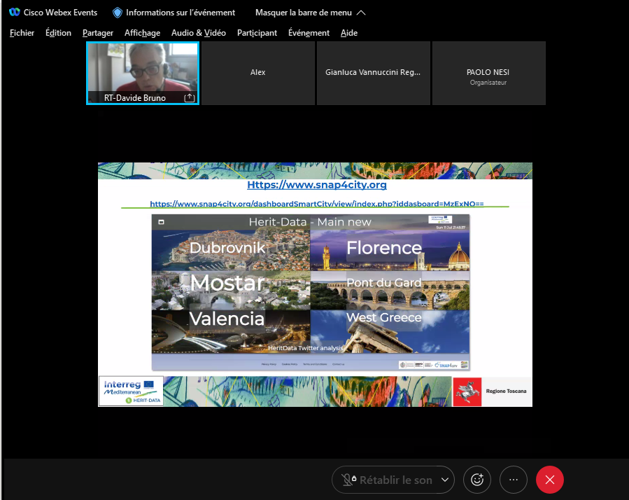Click the Snap4City logo in dashboard footer
The height and width of the screenshot is (500, 629).
pos(446,365)
